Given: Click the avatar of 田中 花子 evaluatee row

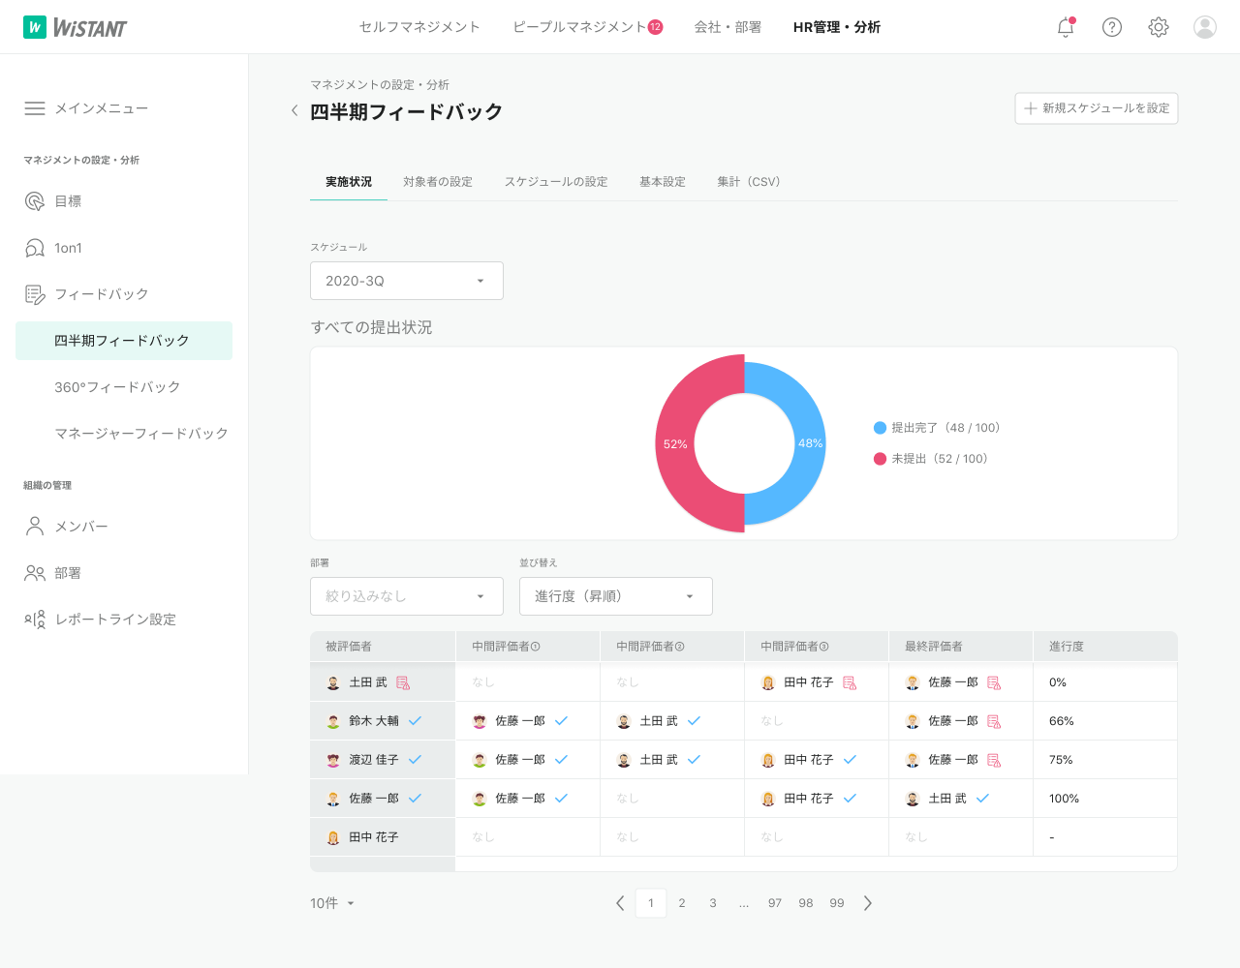Looking at the screenshot, I should [333, 837].
